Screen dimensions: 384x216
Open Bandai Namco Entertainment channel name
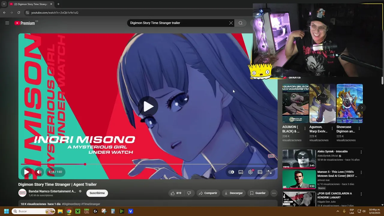click(x=52, y=191)
